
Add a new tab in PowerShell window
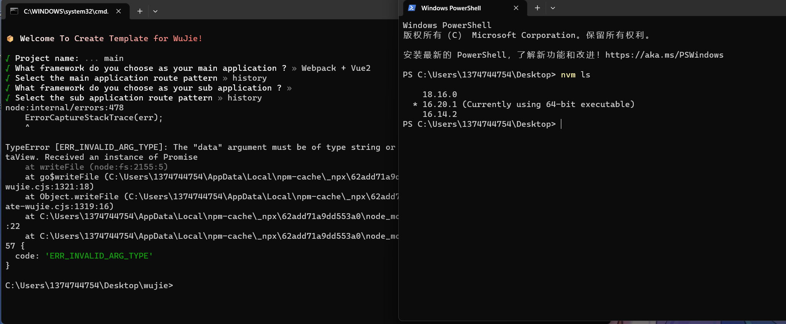[537, 8]
